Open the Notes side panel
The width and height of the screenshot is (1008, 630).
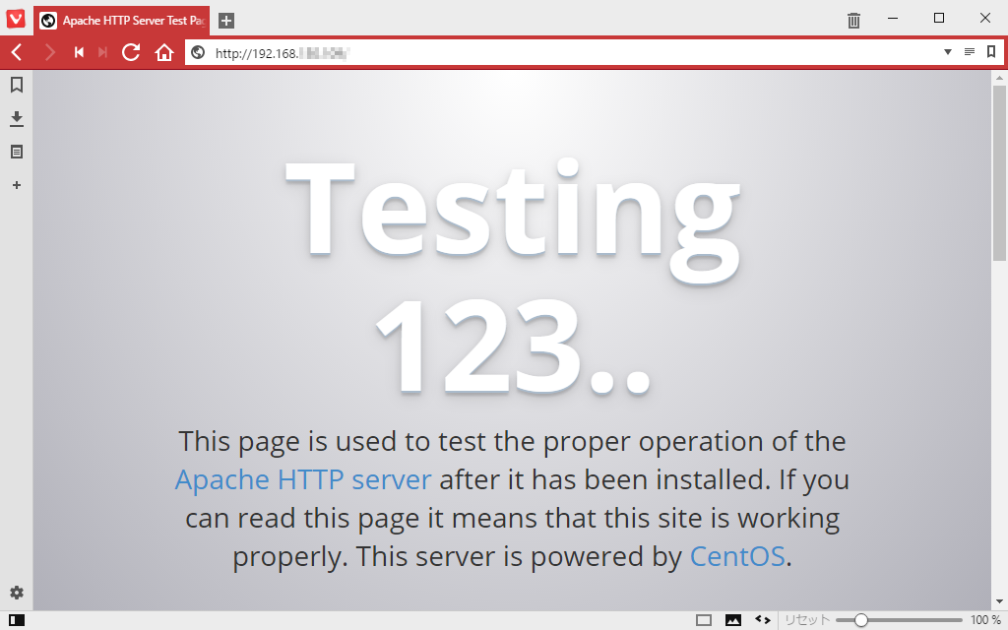(17, 152)
